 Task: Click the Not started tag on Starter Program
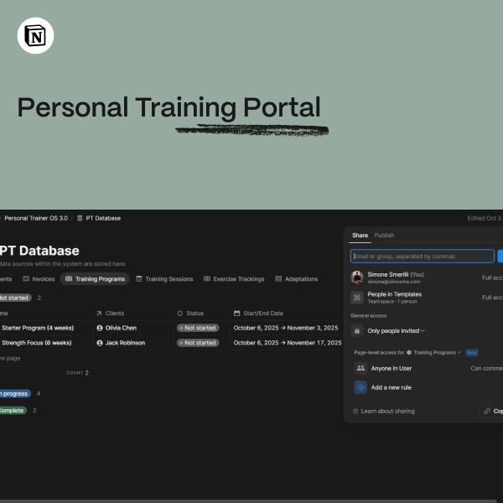[x=198, y=328]
